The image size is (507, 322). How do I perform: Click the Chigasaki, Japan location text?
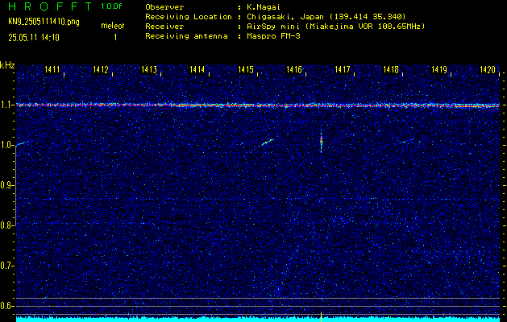pos(326,17)
